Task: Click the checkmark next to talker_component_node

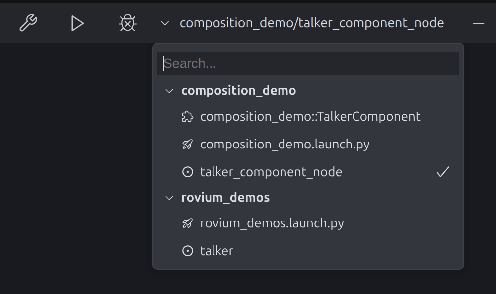Action: point(442,171)
